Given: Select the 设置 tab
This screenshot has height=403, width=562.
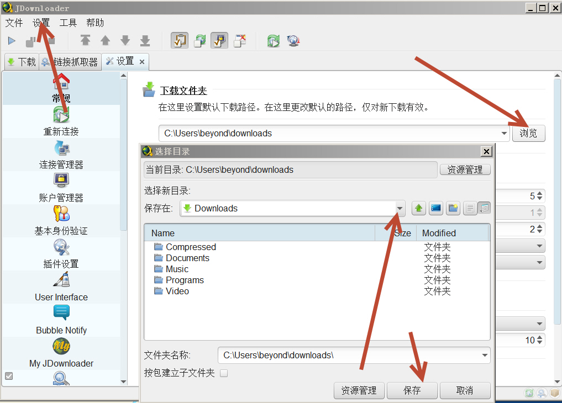Looking at the screenshot, I should click(x=125, y=61).
